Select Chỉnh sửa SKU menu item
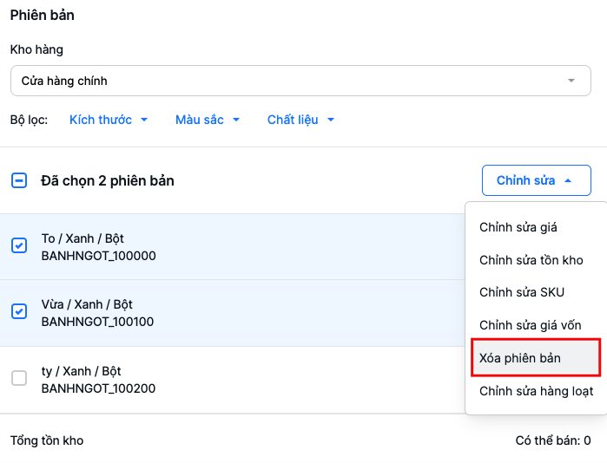 coord(522,292)
